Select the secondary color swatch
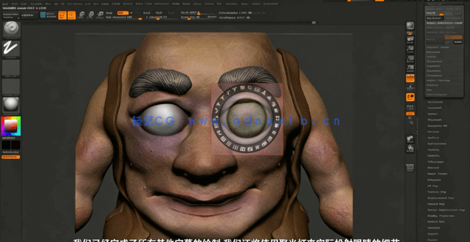The width and height of the screenshot is (470, 242). tap(6, 145)
